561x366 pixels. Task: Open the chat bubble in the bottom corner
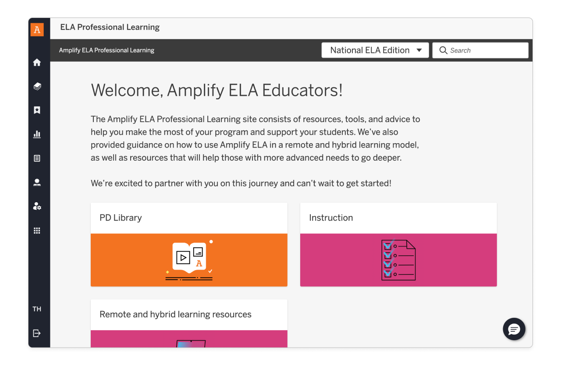(x=514, y=329)
